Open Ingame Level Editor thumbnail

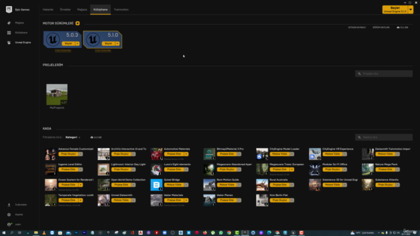(x=51, y=169)
